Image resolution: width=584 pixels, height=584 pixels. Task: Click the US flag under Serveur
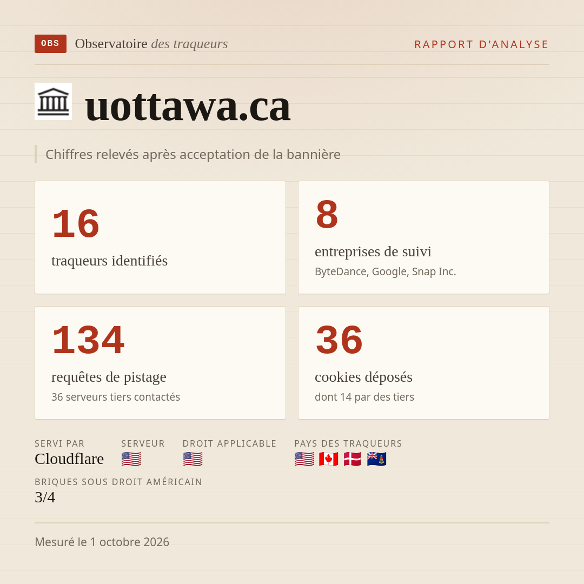[131, 459]
